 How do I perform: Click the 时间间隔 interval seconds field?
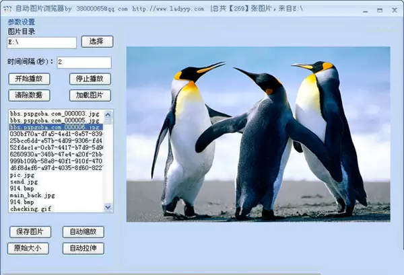pos(83,63)
